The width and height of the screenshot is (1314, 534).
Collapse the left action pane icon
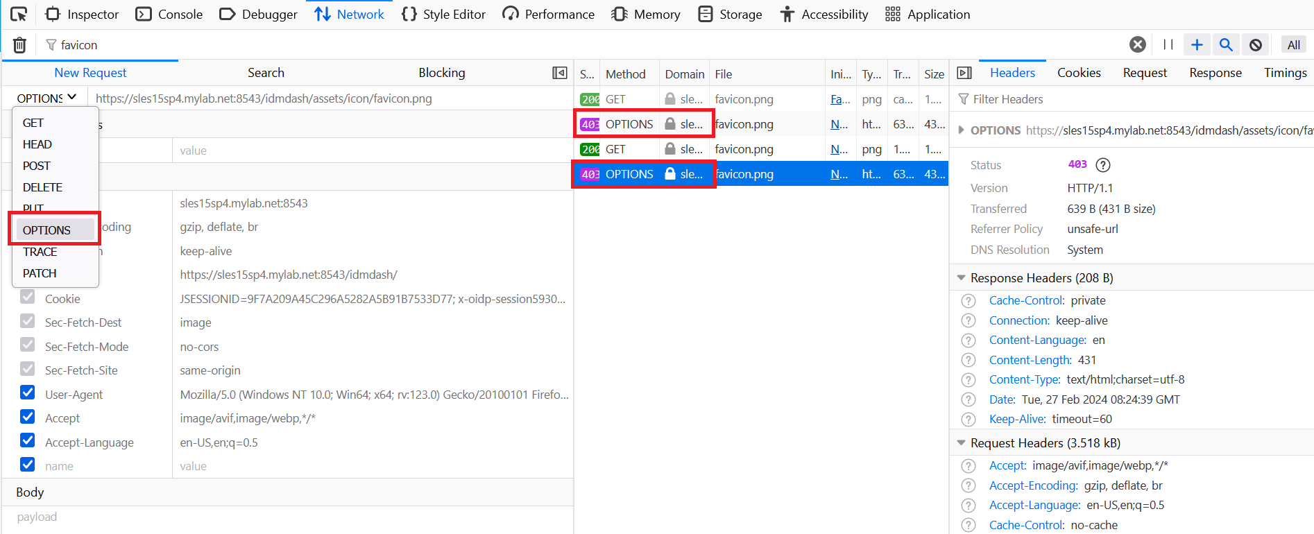point(560,73)
